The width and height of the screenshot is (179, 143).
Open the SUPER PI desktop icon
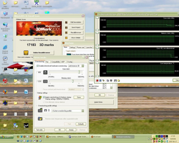37,4
